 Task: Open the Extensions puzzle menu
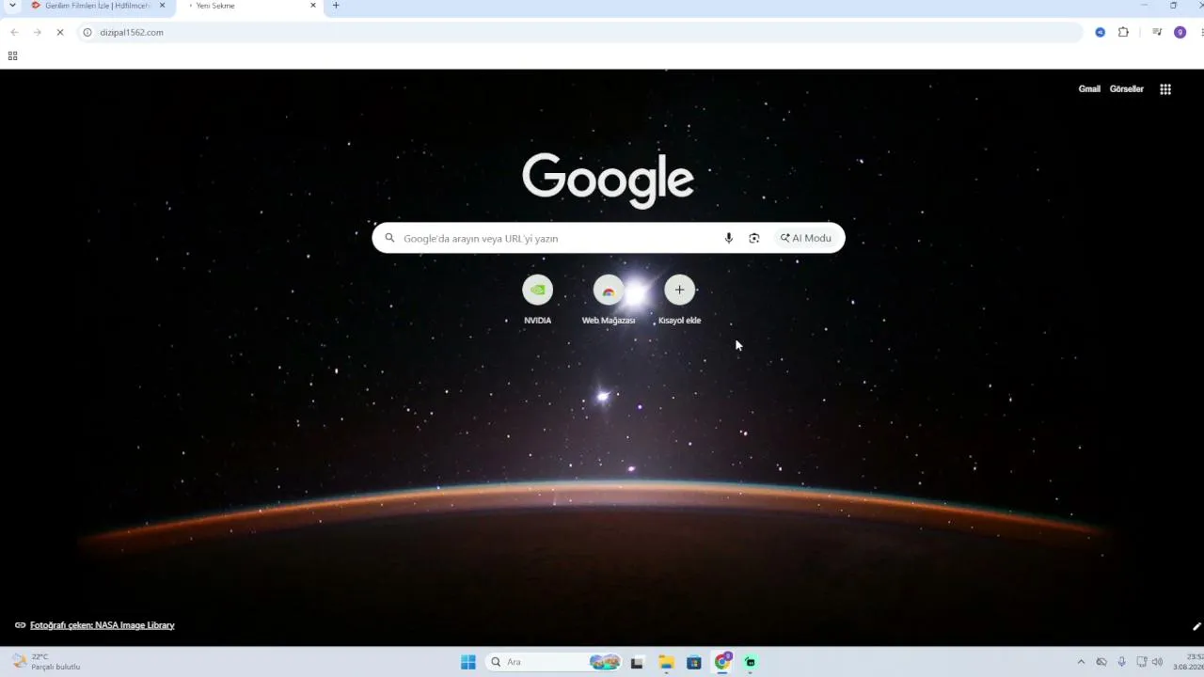[x=1123, y=32]
